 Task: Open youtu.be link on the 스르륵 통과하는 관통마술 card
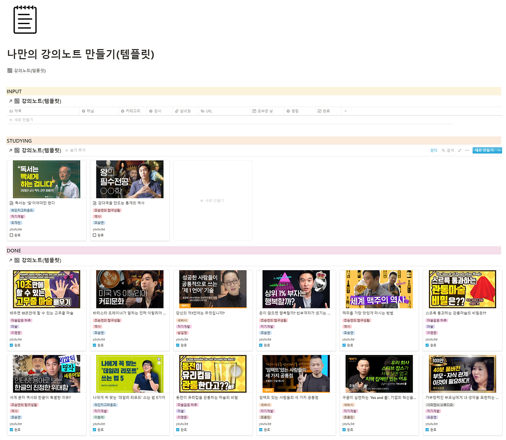coord(432,339)
